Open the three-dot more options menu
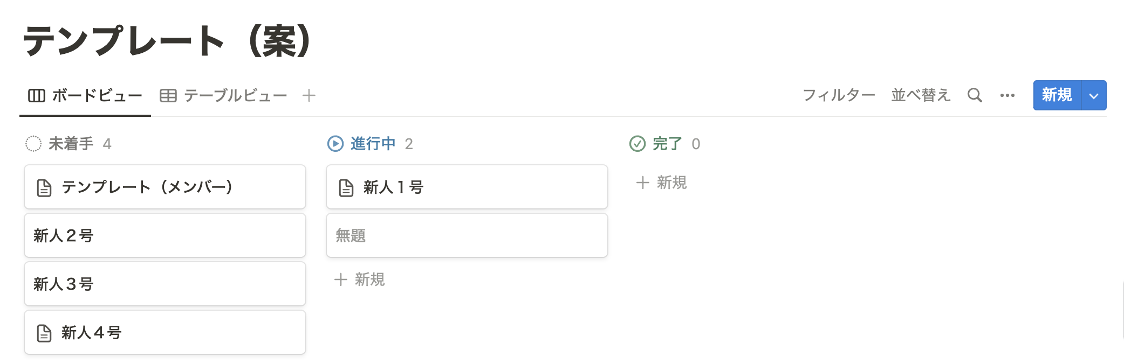1124x364 pixels. pos(1007,95)
